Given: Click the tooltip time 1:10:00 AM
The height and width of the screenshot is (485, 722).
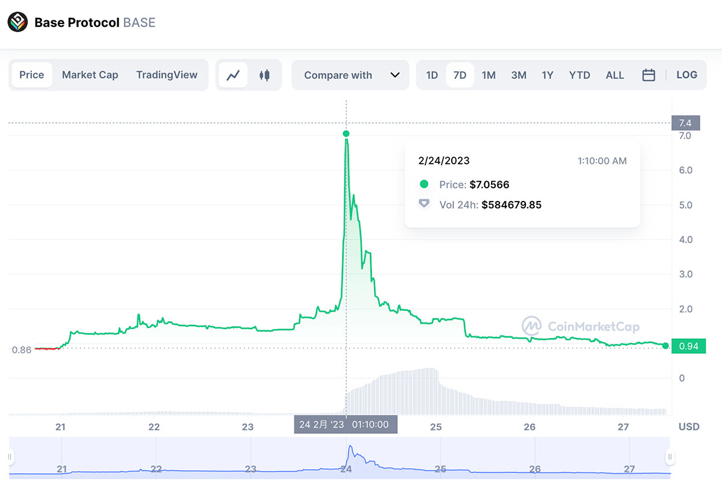Looking at the screenshot, I should pos(602,161).
